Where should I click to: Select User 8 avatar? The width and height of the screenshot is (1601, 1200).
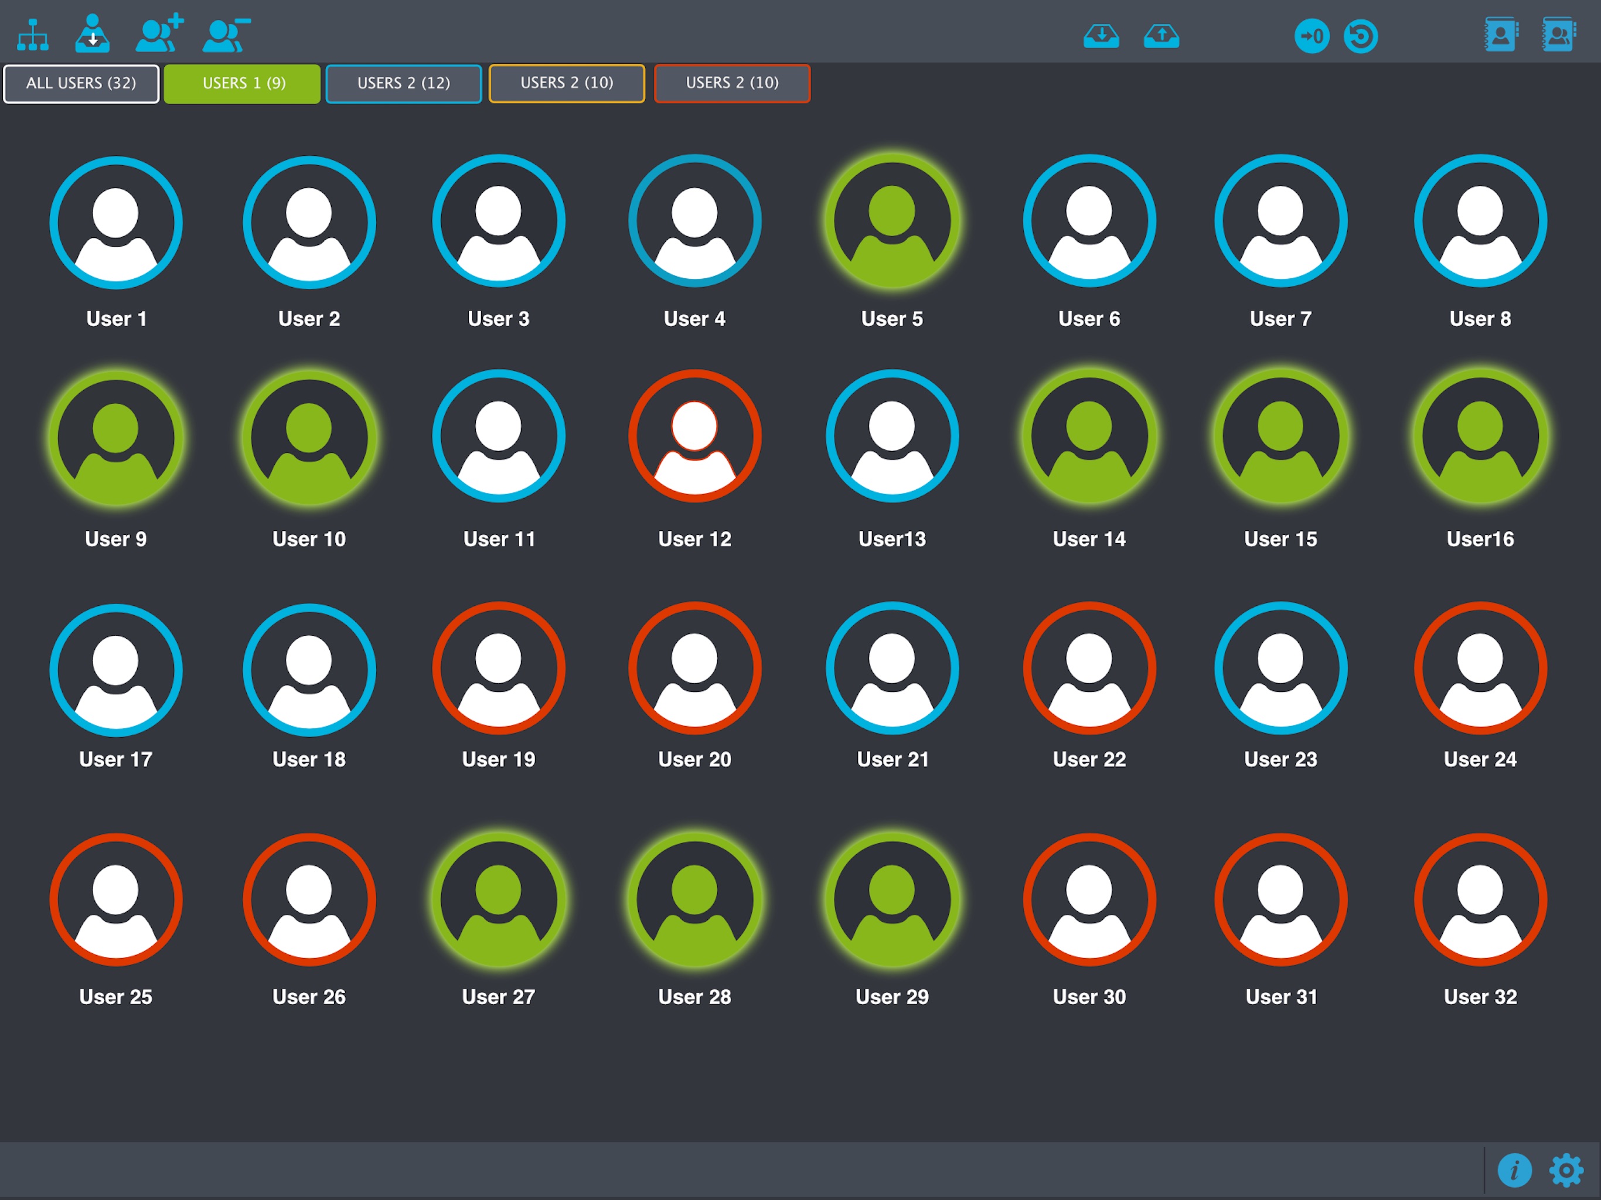tap(1480, 221)
